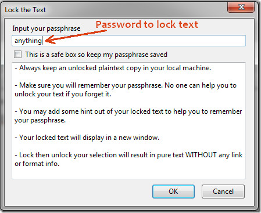Viewport: 261px width, 213px height.
Task: Select the 'Always keep an unlocked plaintext copy' line
Action: (113, 68)
